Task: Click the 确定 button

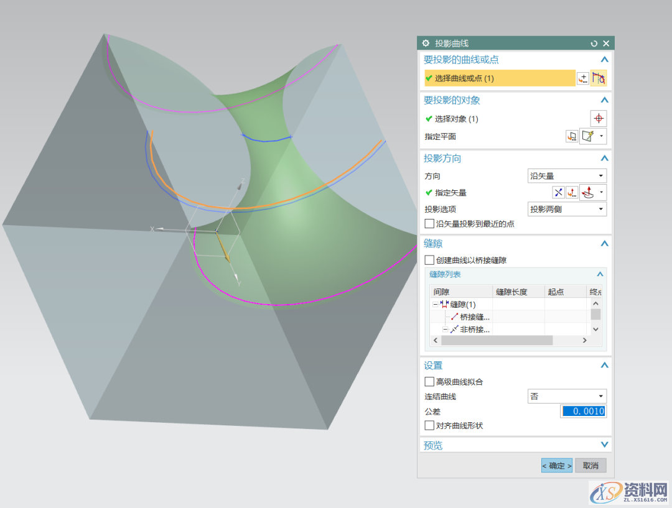Action: click(556, 466)
